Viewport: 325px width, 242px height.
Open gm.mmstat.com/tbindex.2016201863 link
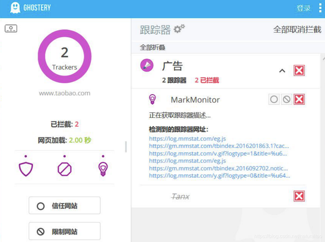point(219,146)
